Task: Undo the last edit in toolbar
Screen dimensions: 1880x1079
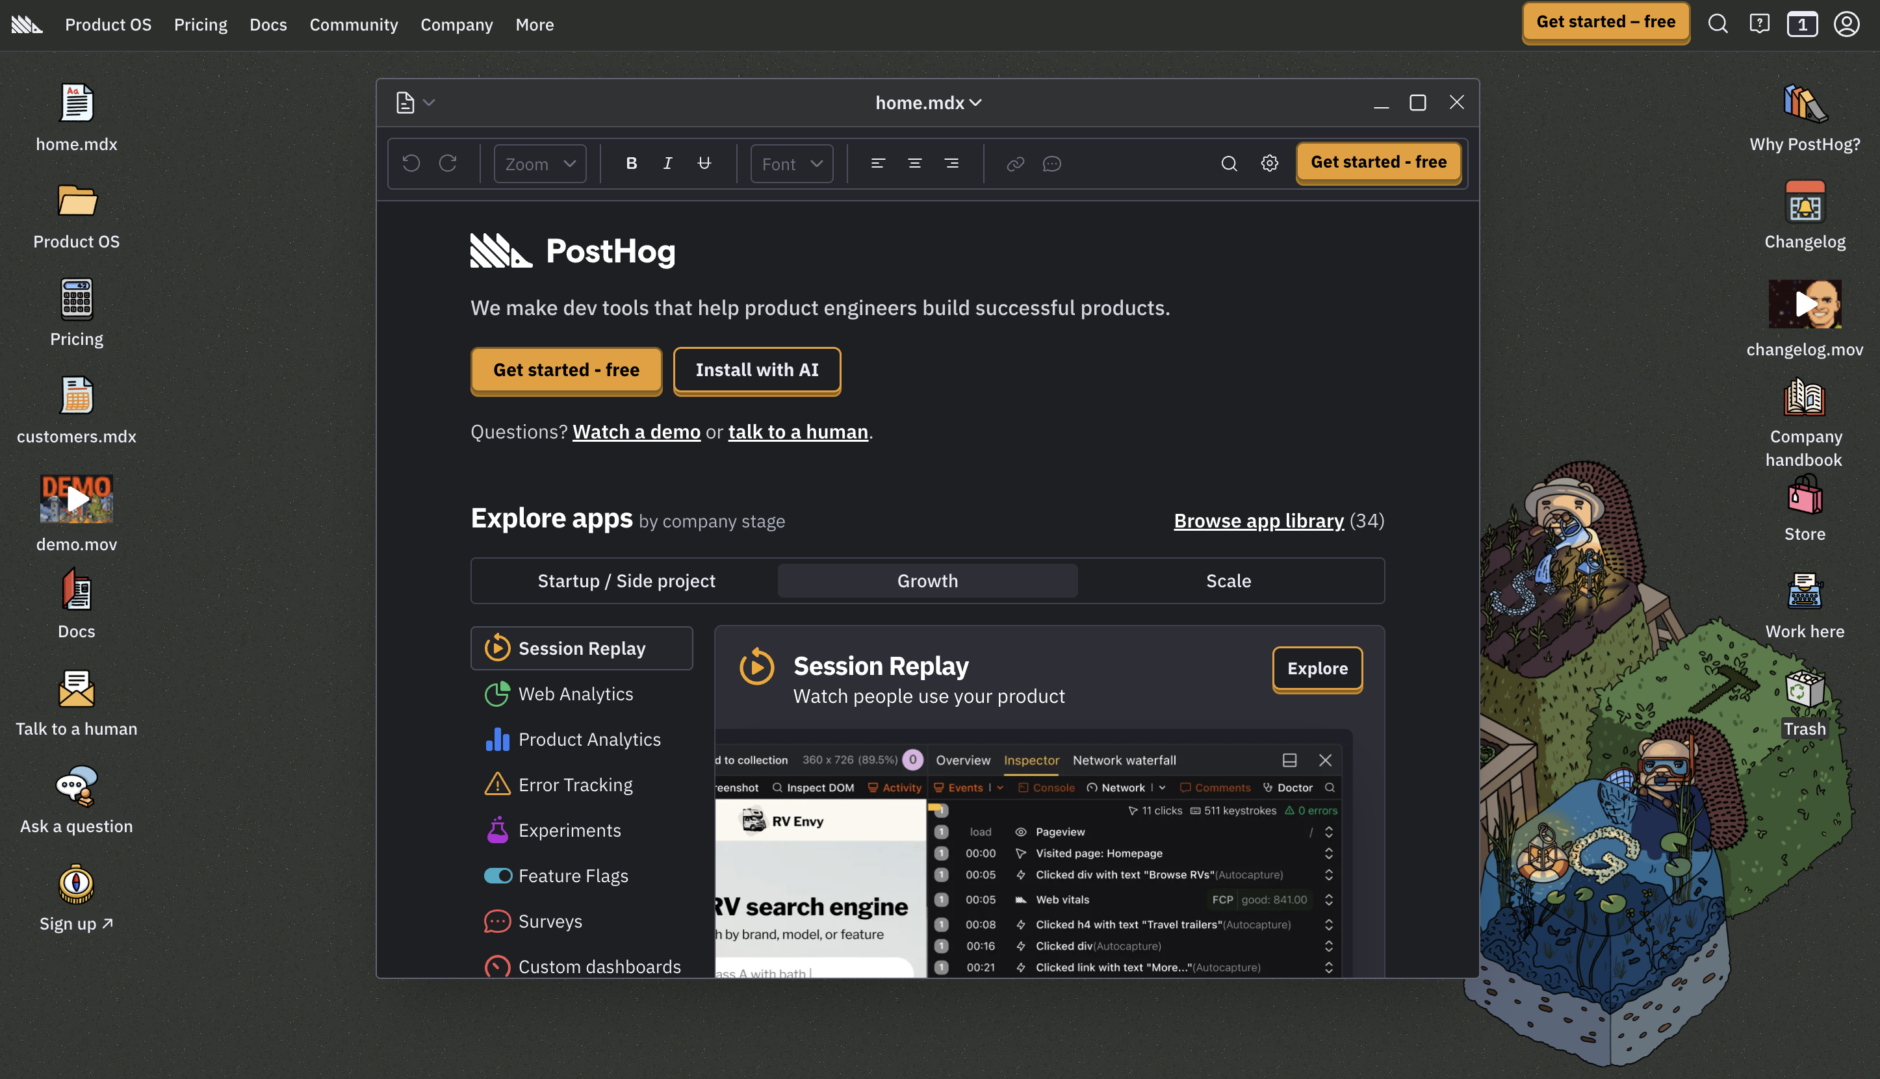Action: click(411, 163)
